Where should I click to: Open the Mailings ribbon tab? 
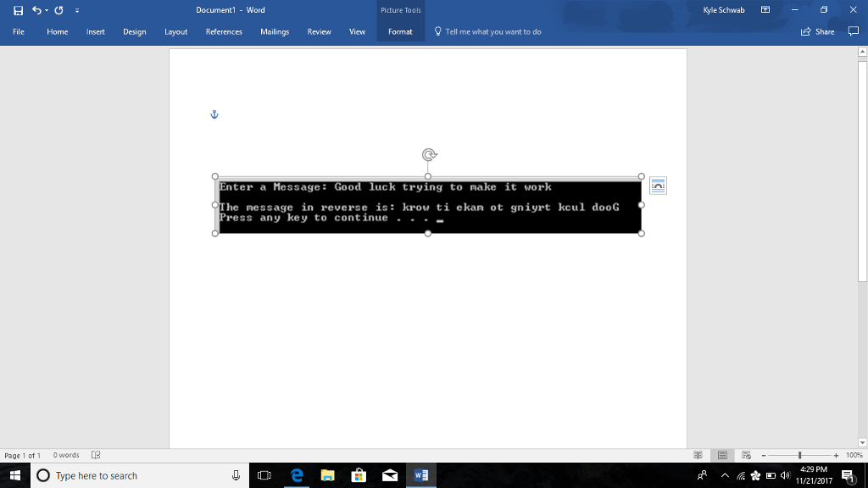point(275,31)
